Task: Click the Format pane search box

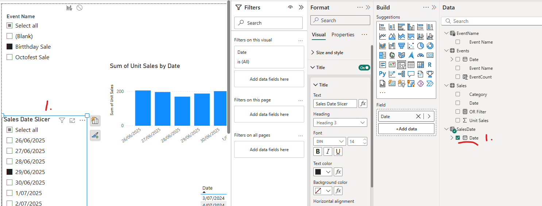Action: coord(340,20)
